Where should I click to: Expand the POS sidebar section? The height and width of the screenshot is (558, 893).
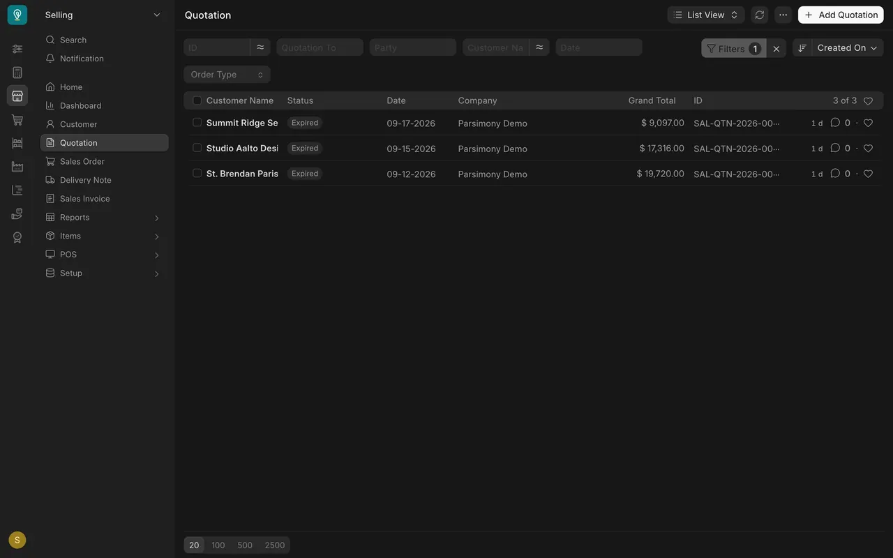[x=104, y=255]
